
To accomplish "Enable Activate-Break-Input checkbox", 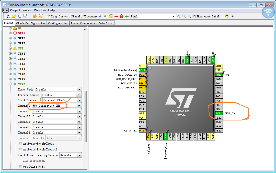I will 21,143.
